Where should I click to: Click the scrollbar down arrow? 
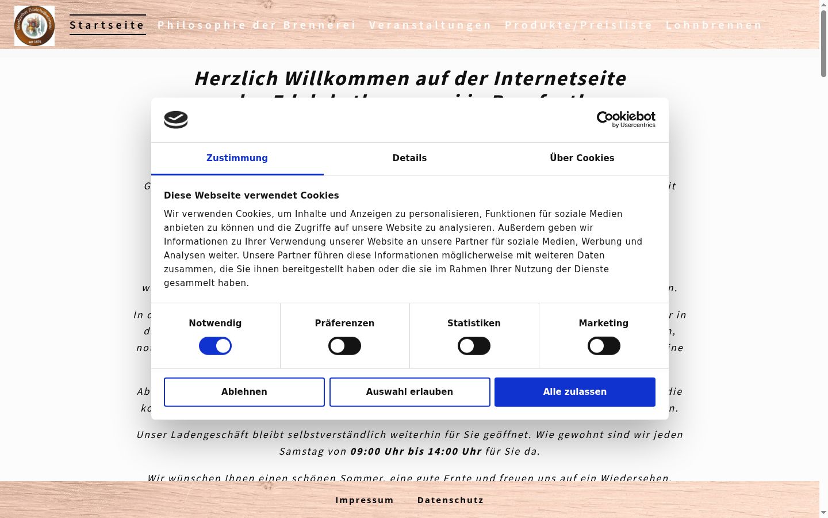[x=823, y=512]
